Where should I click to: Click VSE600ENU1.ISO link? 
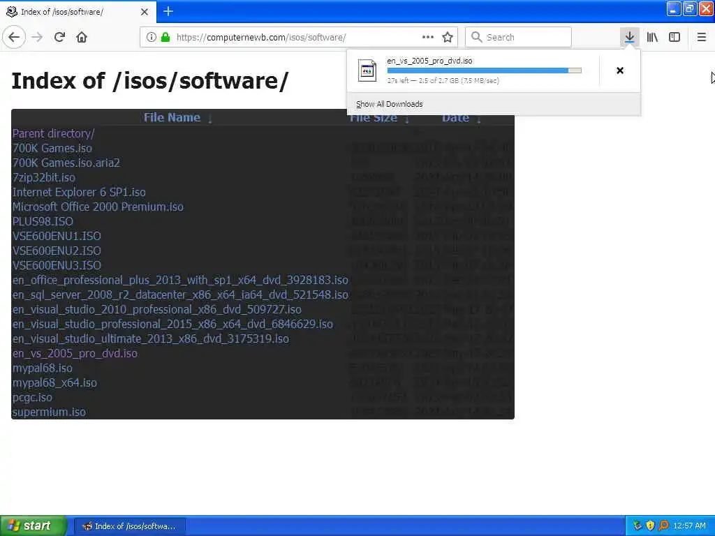pyautogui.click(x=57, y=236)
